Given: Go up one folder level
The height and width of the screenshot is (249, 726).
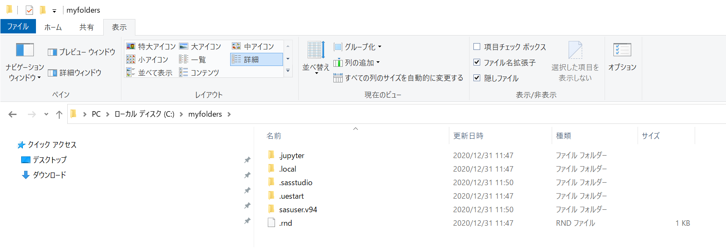Looking at the screenshot, I should [59, 114].
